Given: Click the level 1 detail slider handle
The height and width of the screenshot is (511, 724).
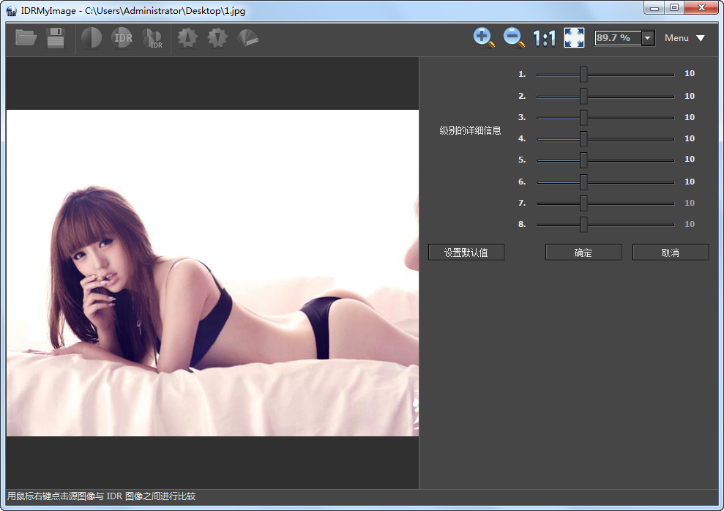Looking at the screenshot, I should pos(583,74).
